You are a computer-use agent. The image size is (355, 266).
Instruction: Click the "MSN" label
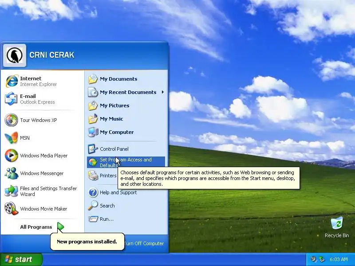[x=25, y=138]
